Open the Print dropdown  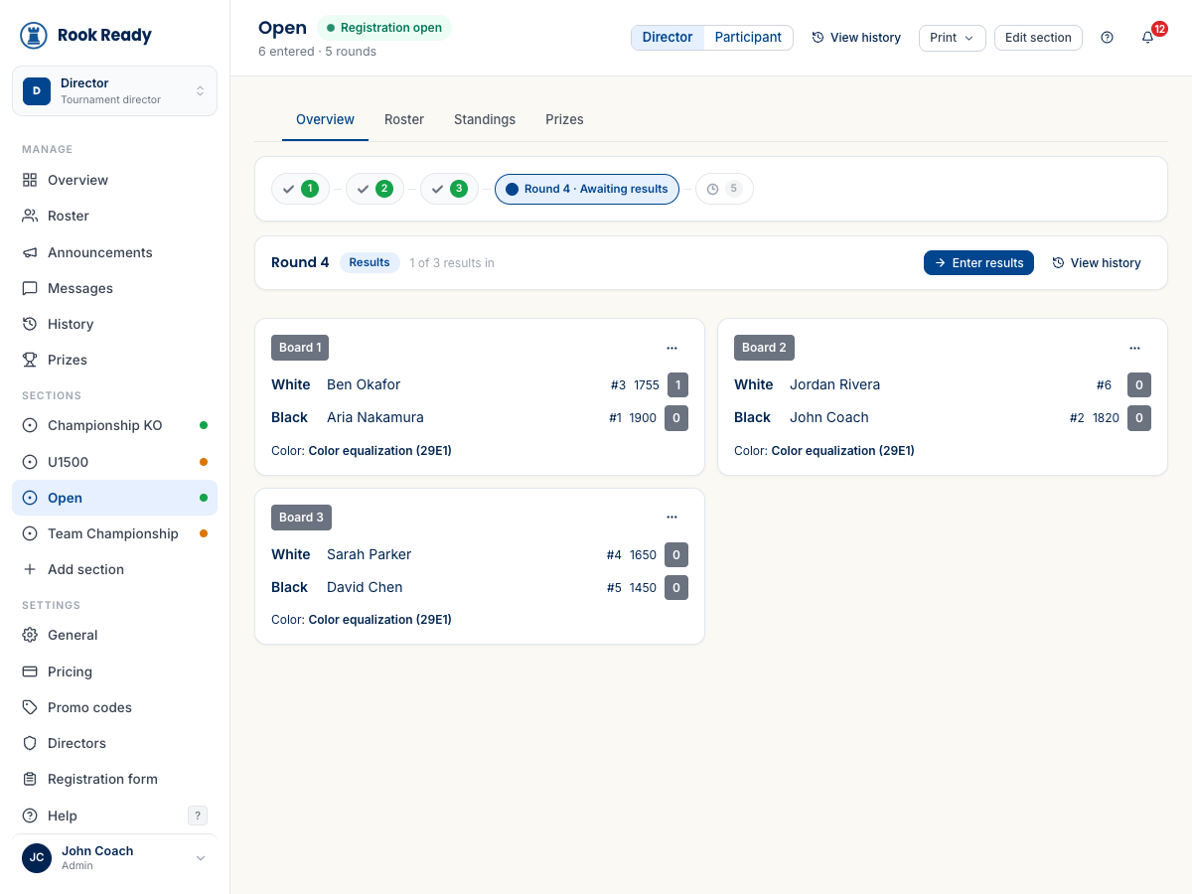click(x=952, y=37)
